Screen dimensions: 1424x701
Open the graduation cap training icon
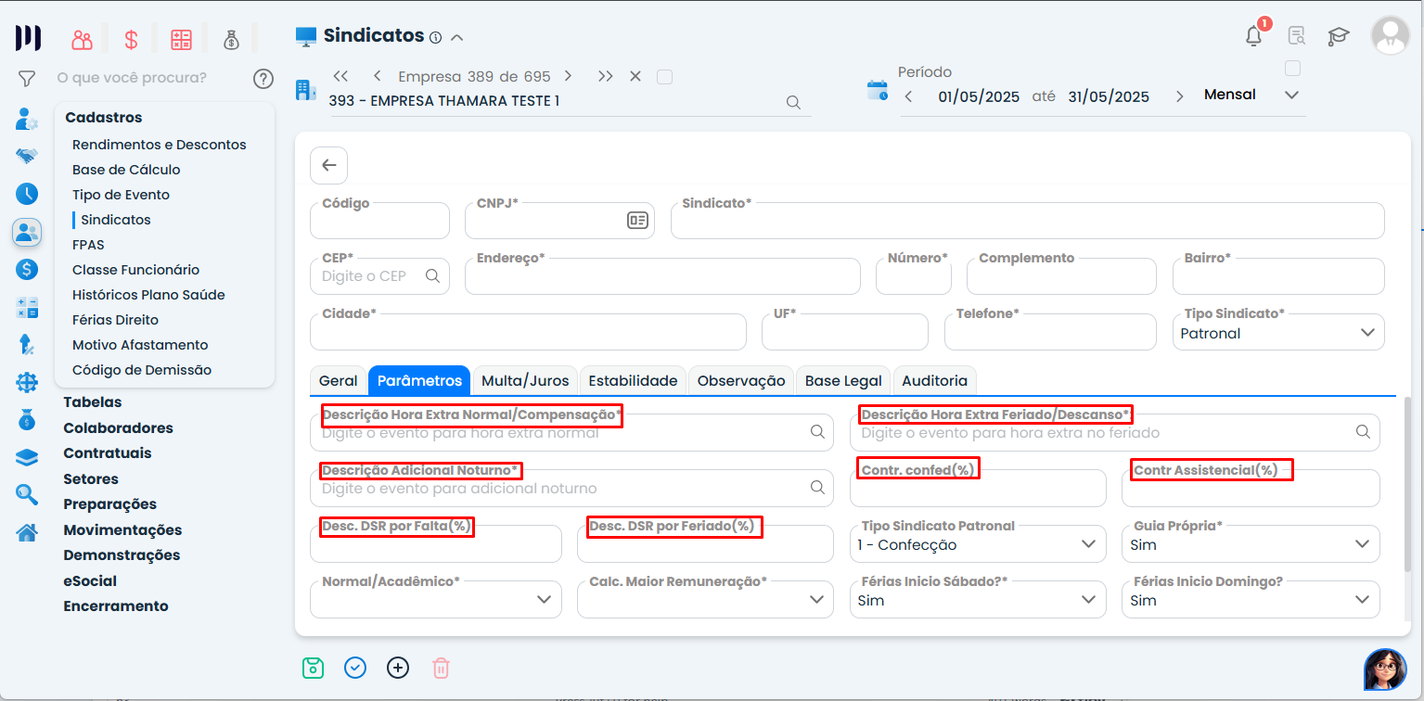(x=1338, y=36)
